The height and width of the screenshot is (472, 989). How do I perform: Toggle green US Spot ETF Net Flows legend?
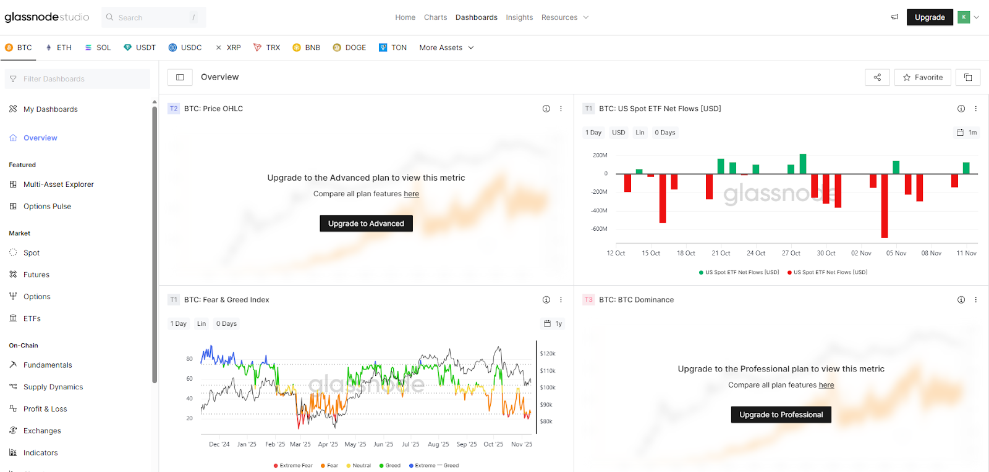pos(739,272)
